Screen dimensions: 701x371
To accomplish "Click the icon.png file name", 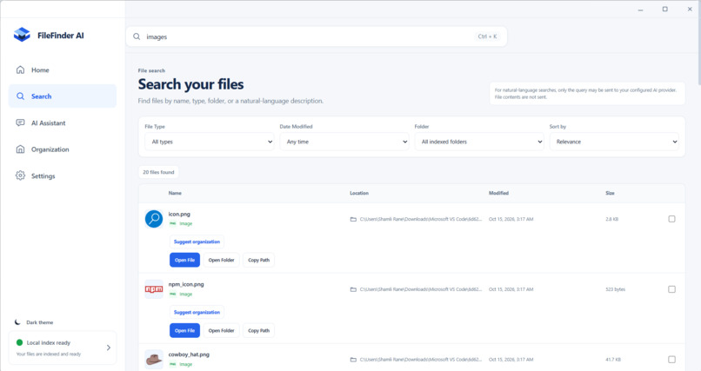I will point(179,214).
